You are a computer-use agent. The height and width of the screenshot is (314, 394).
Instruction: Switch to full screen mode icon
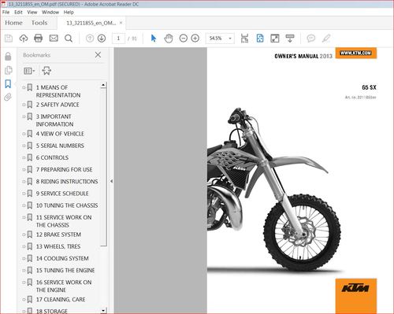pyautogui.click(x=275, y=39)
